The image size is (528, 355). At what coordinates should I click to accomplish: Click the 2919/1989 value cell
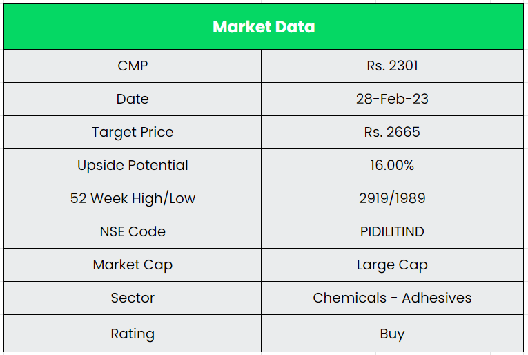click(392, 198)
